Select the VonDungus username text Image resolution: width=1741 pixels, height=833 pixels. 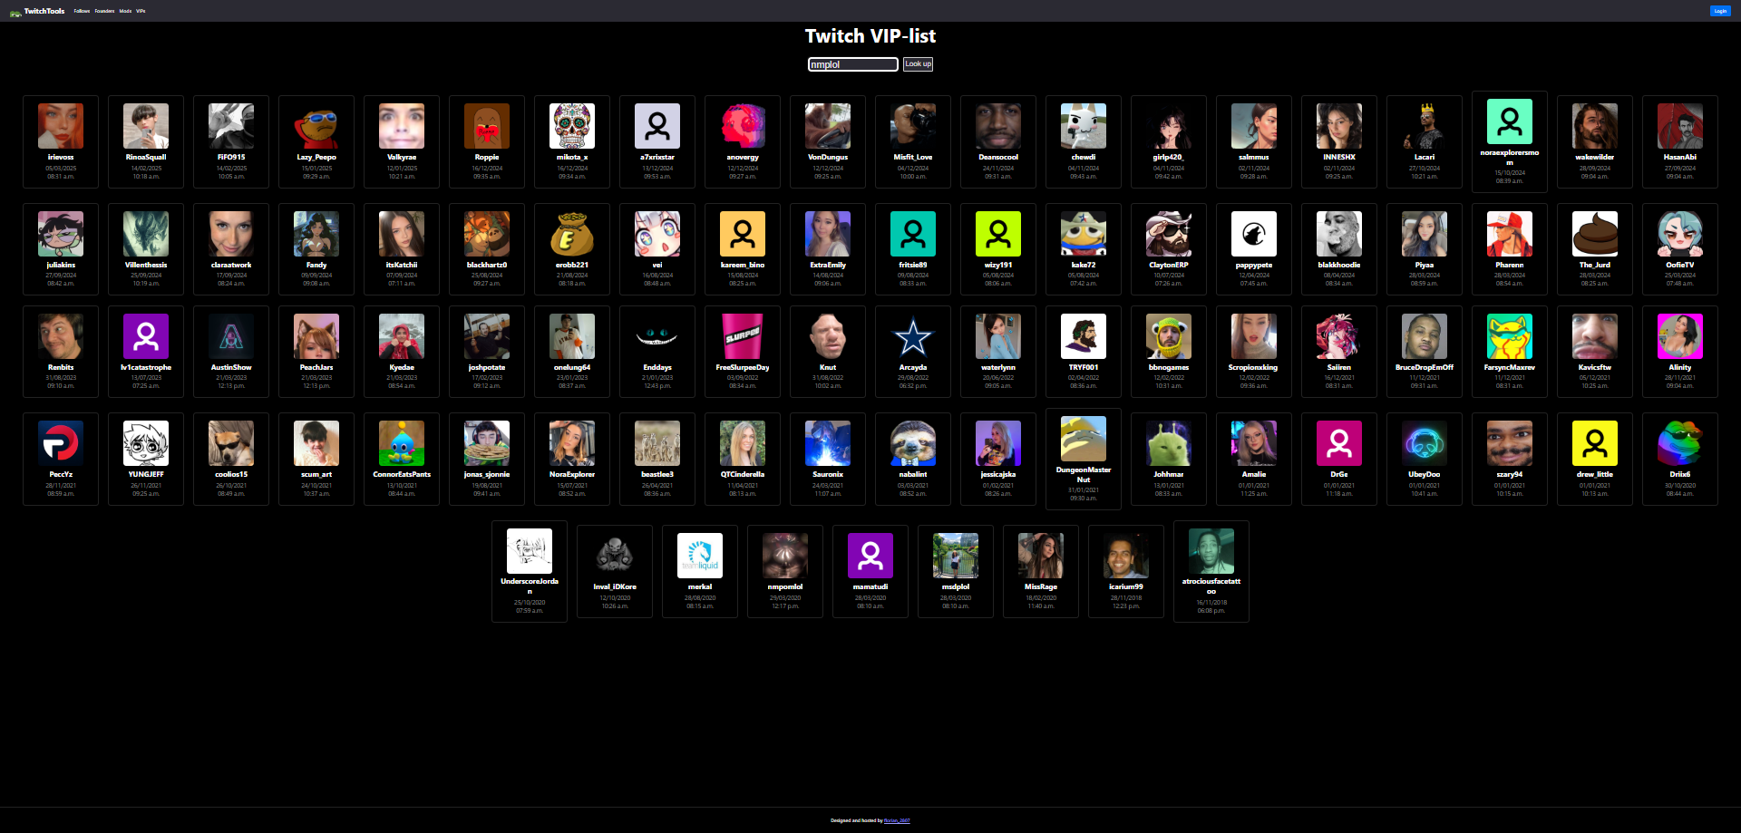coord(828,157)
